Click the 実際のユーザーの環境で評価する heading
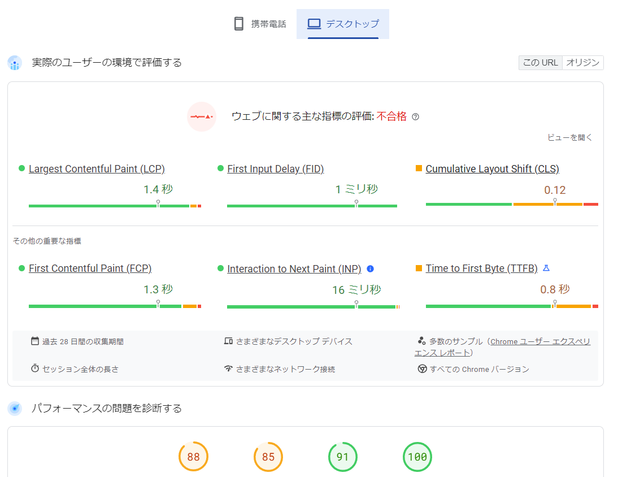The image size is (618, 477). (x=107, y=63)
